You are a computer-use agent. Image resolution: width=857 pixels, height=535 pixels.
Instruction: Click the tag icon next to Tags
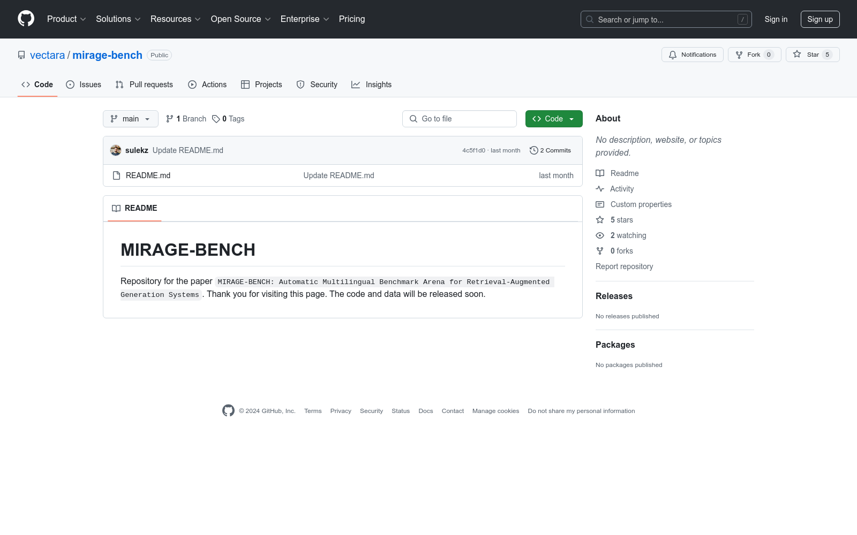pyautogui.click(x=216, y=119)
